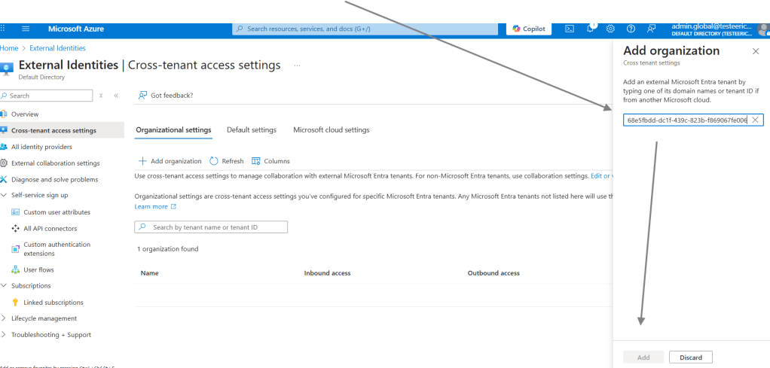Close the Add organization panel
This screenshot has width=770, height=368.
click(x=756, y=51)
